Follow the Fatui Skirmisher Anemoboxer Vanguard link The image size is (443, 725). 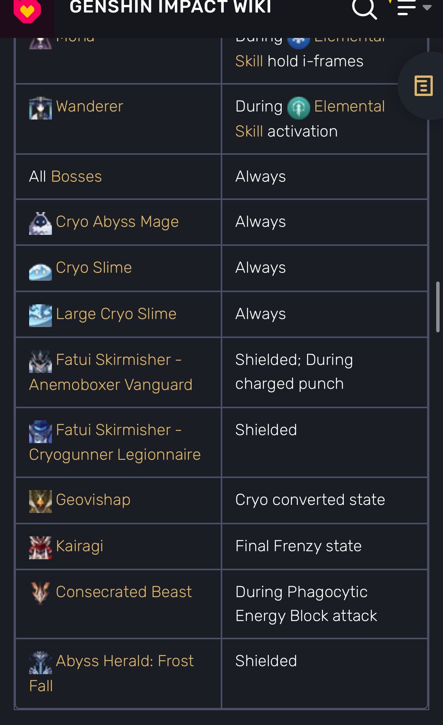click(111, 384)
